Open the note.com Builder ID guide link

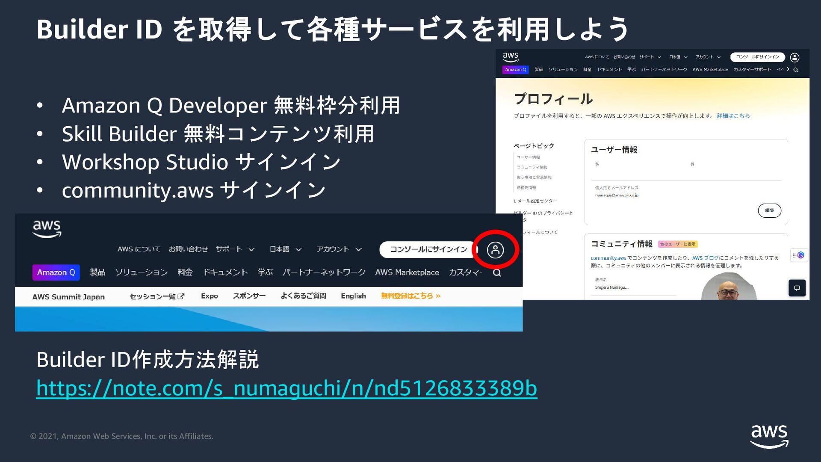coord(286,388)
